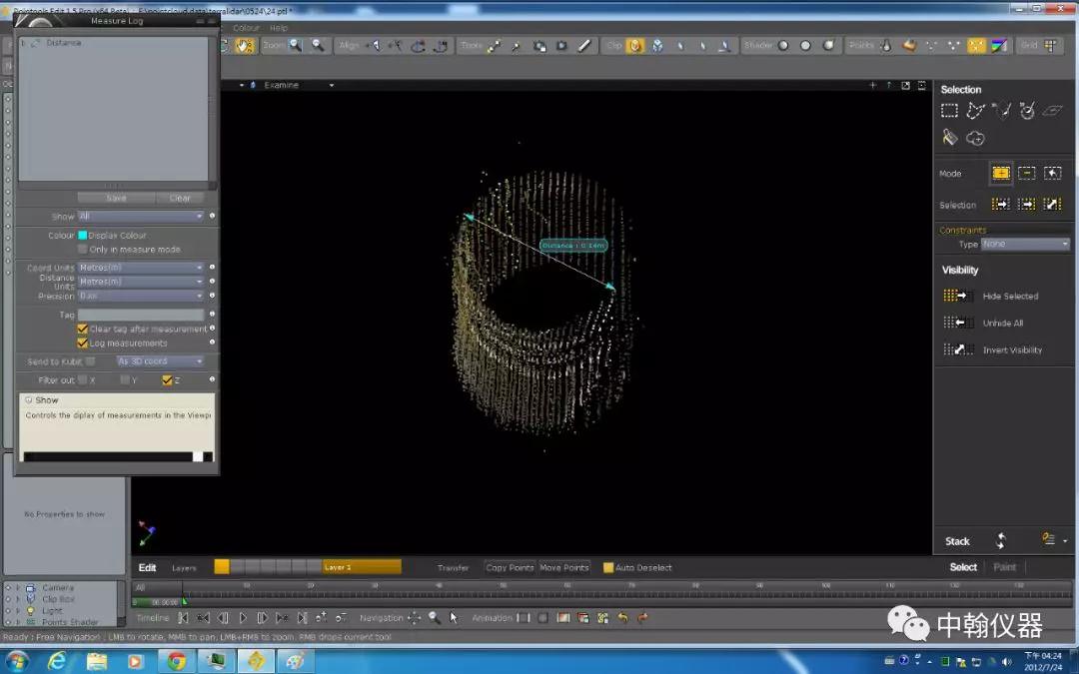The image size is (1079, 674).
Task: Open the Coord Units dropdown
Action: pos(141,268)
